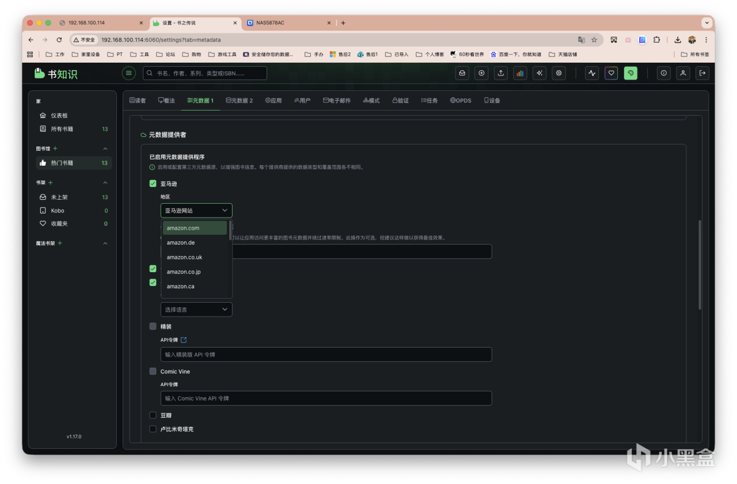Viewport: 737px width, 484px height.
Task: Choose amazon.ca in the region list
Action: [195, 287]
